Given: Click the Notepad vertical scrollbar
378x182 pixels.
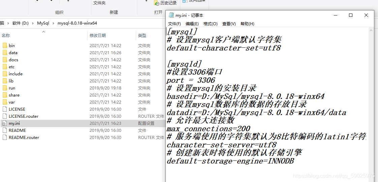Looking at the screenshot, I should coord(371,105).
